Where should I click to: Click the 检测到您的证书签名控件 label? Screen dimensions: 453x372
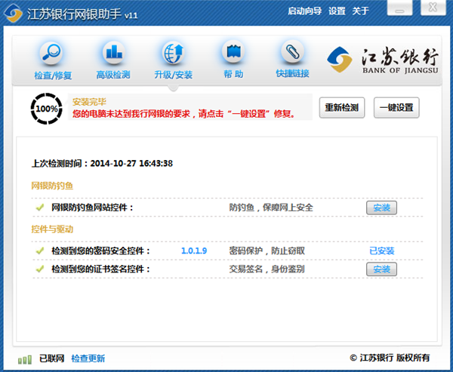click(x=100, y=269)
